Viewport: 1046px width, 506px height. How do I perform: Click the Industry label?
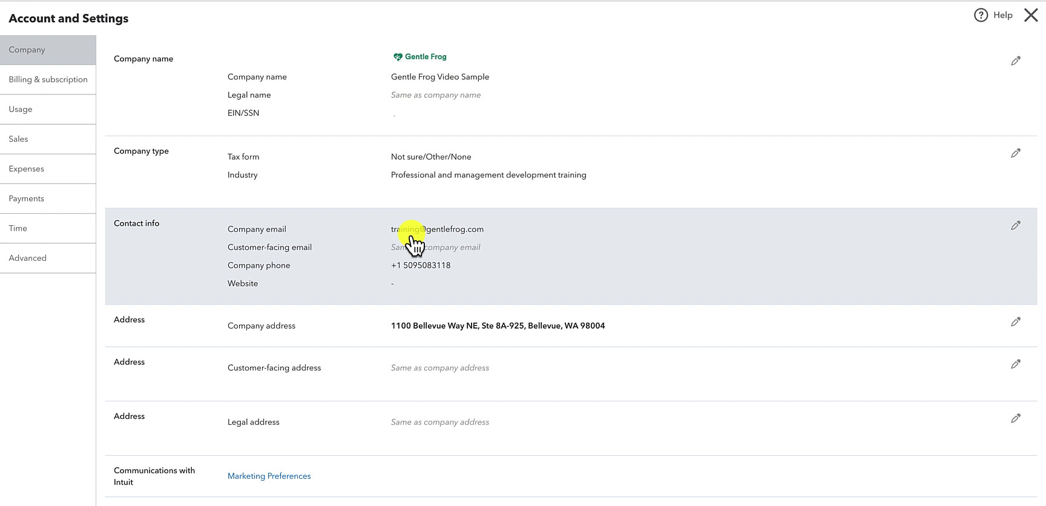pos(243,175)
